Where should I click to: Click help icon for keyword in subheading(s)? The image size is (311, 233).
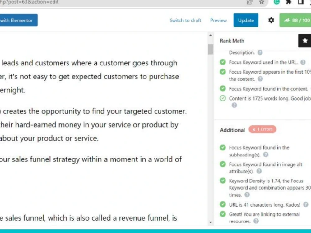(x=266, y=155)
